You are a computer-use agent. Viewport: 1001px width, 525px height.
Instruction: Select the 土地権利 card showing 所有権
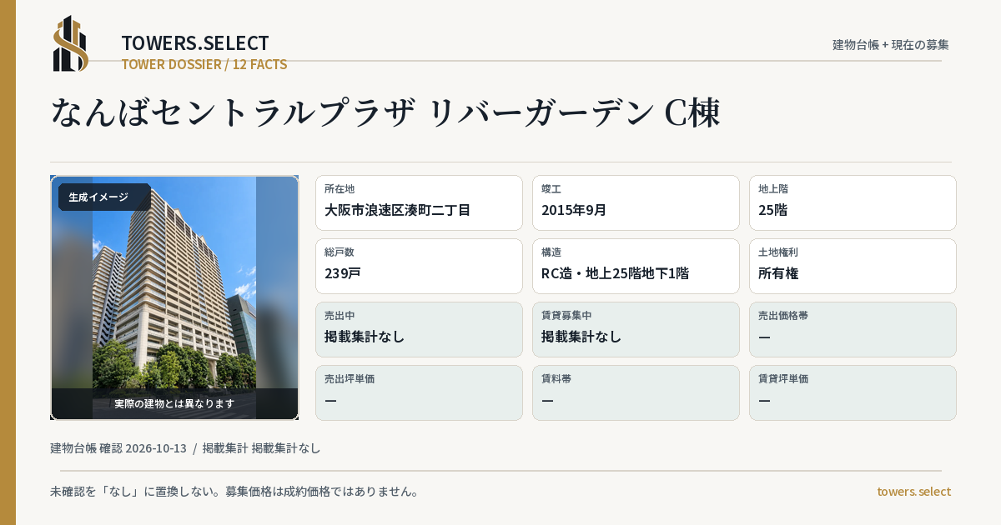click(853, 266)
